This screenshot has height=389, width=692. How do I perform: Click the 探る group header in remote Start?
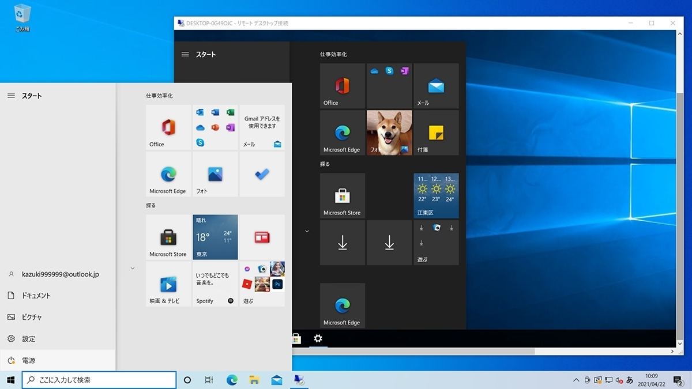325,164
